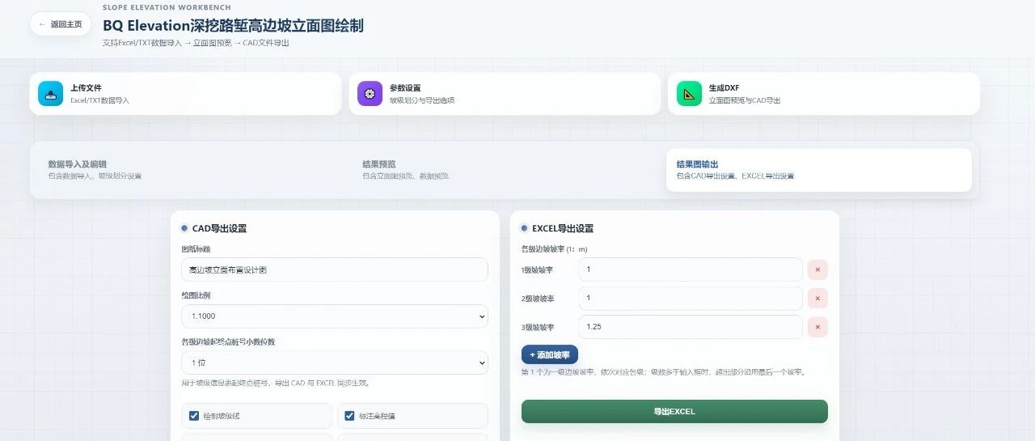Click the 绘图比例 label
Screen dimensions: 1035x441
pos(196,295)
